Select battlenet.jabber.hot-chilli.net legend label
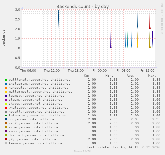 pyautogui.click(x=40, y=80)
